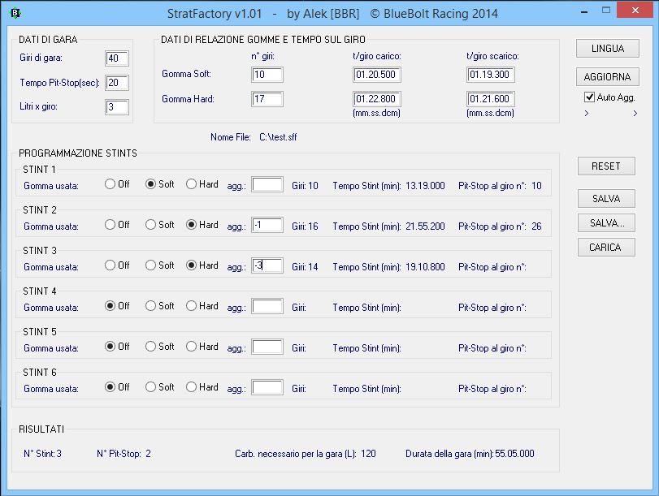659x496 pixels.
Task: Click the AGGIORNA update button
Action: (x=607, y=77)
